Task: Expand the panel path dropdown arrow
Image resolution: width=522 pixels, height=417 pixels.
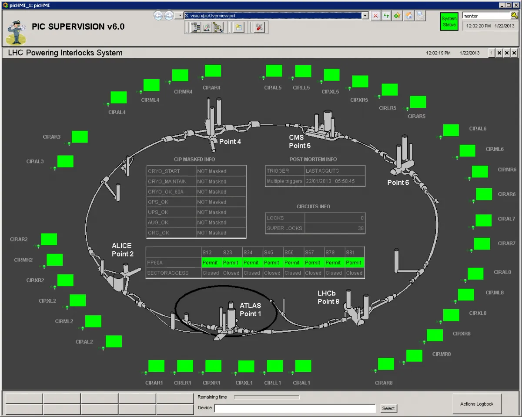Action: coord(365,16)
